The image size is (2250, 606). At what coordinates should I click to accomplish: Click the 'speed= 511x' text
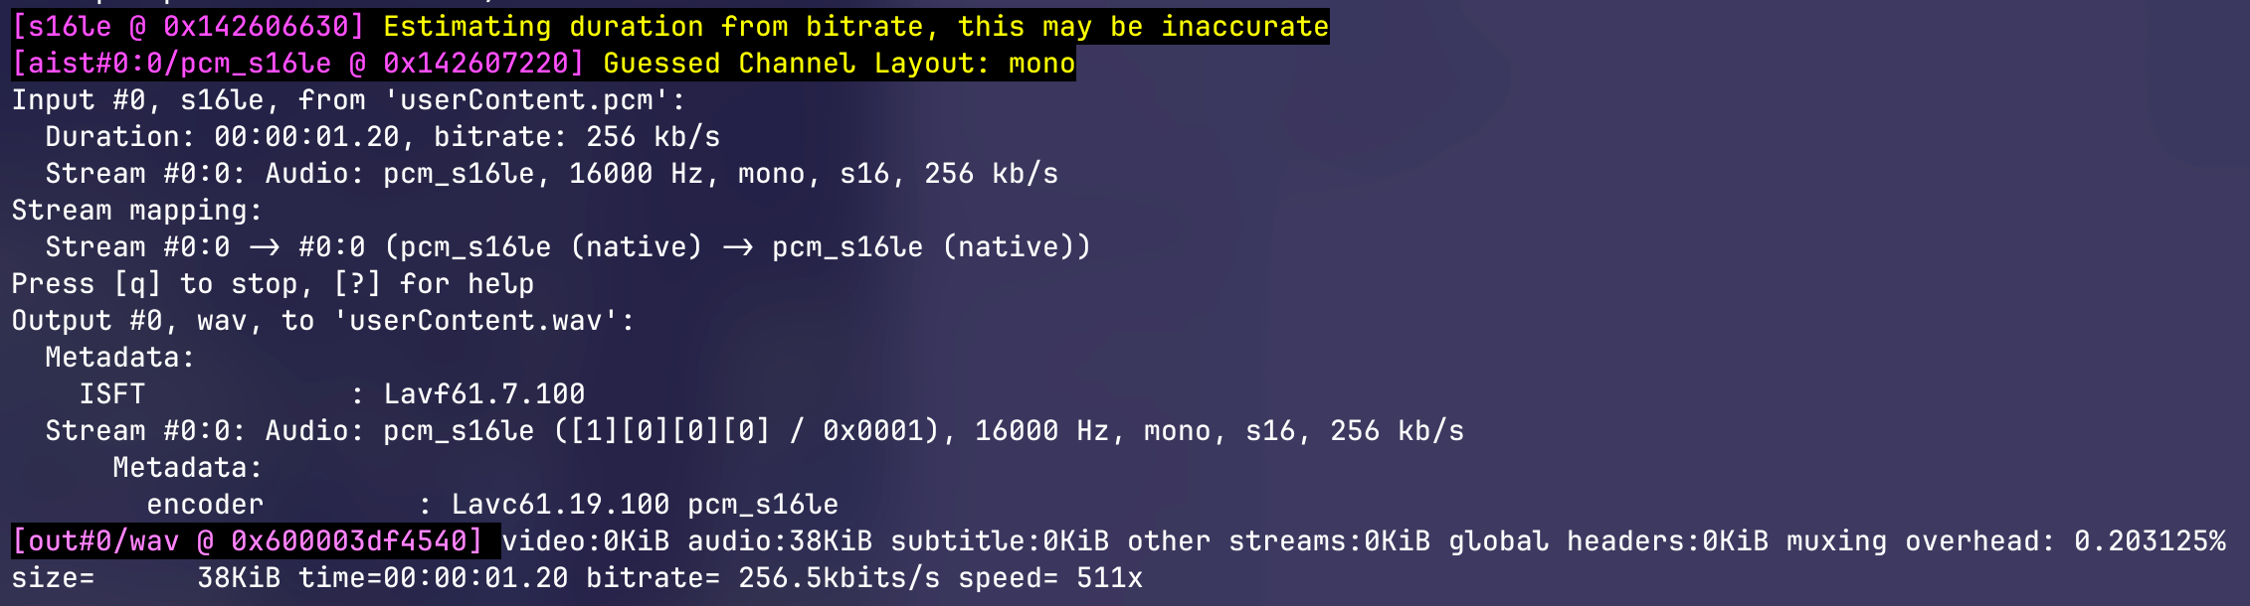[x=1050, y=578]
